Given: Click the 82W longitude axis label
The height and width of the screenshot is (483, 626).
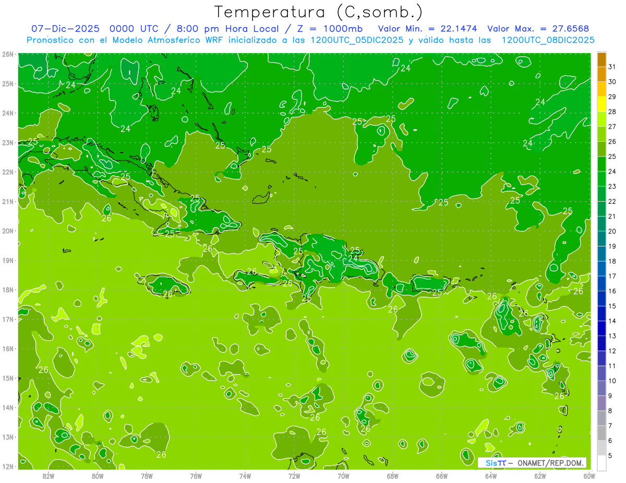Looking at the screenshot, I should pyautogui.click(x=48, y=476).
